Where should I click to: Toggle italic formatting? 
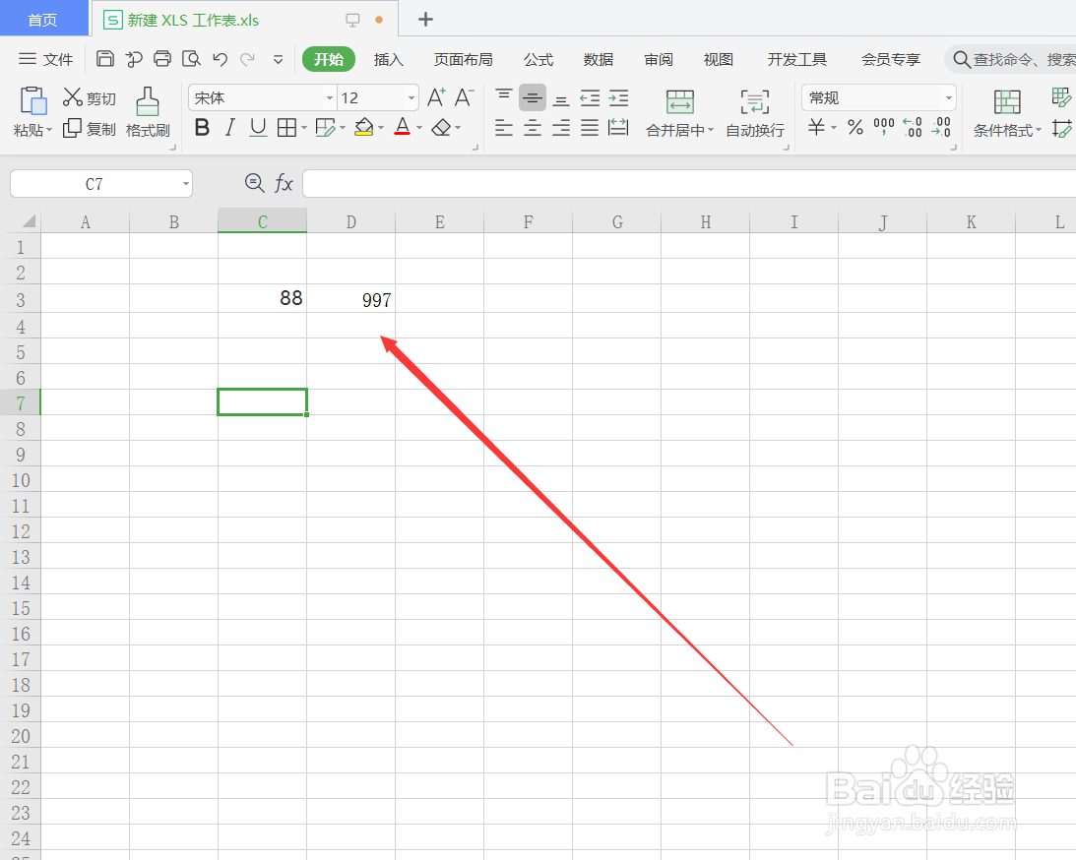(x=228, y=128)
